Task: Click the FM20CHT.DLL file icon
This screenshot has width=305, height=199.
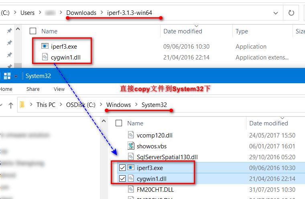Action: [131, 189]
